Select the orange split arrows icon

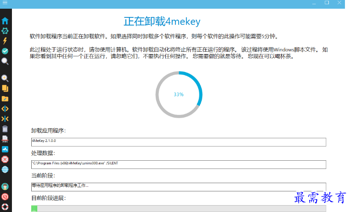point(5,109)
